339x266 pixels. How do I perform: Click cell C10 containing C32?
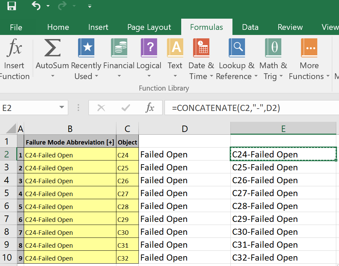tap(127, 258)
